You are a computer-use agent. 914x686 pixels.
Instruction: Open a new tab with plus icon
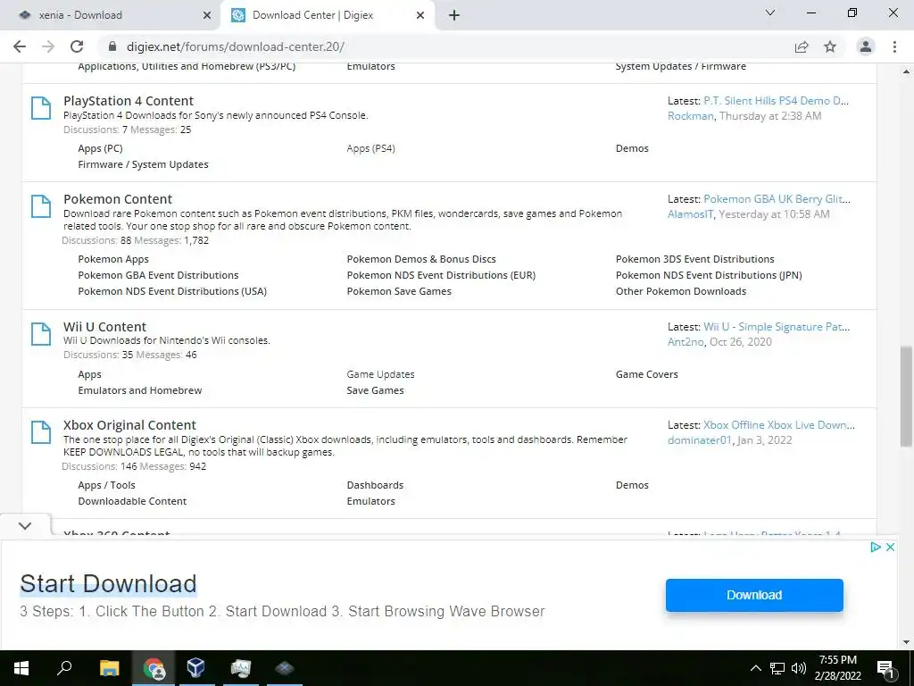(x=454, y=15)
